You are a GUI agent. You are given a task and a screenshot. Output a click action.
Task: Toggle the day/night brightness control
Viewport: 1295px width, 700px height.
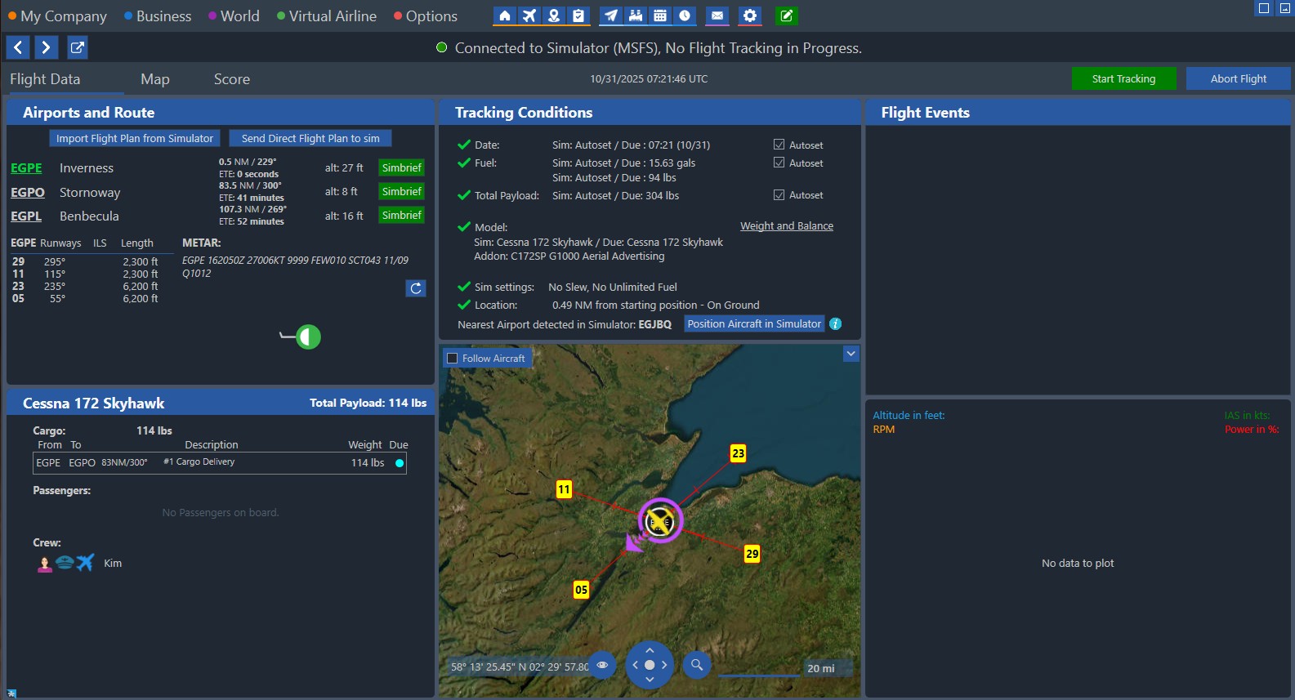point(308,337)
